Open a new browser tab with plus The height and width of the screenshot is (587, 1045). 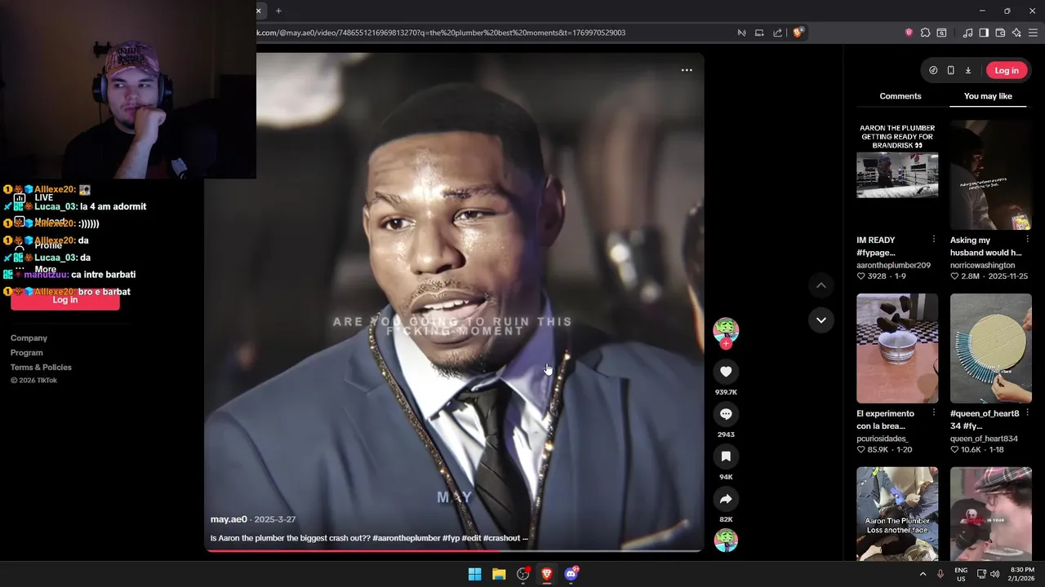coord(278,11)
